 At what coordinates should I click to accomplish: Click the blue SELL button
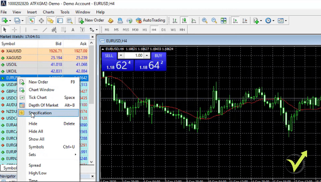pyautogui.click(x=109, y=56)
